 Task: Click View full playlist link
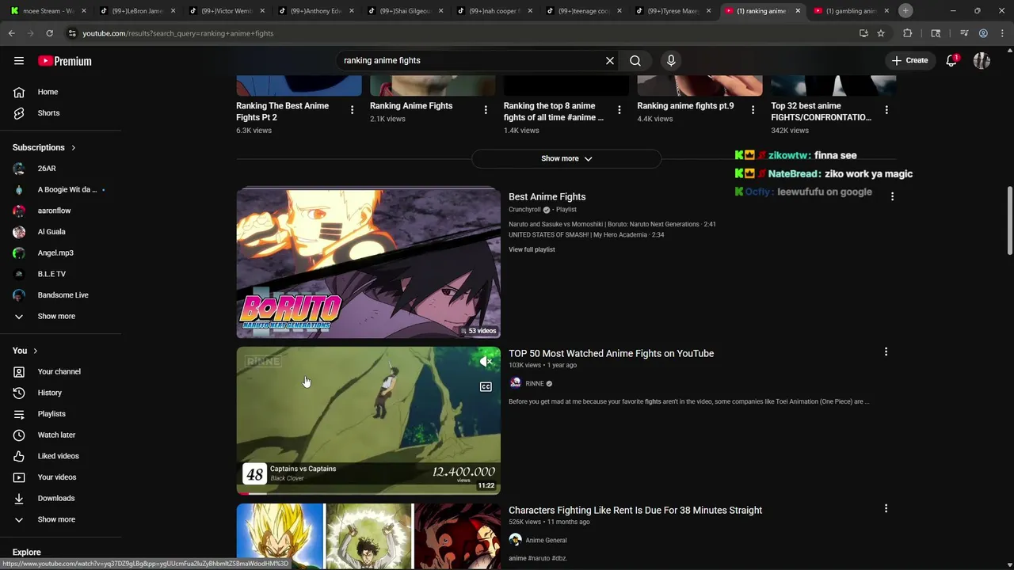pyautogui.click(x=532, y=249)
